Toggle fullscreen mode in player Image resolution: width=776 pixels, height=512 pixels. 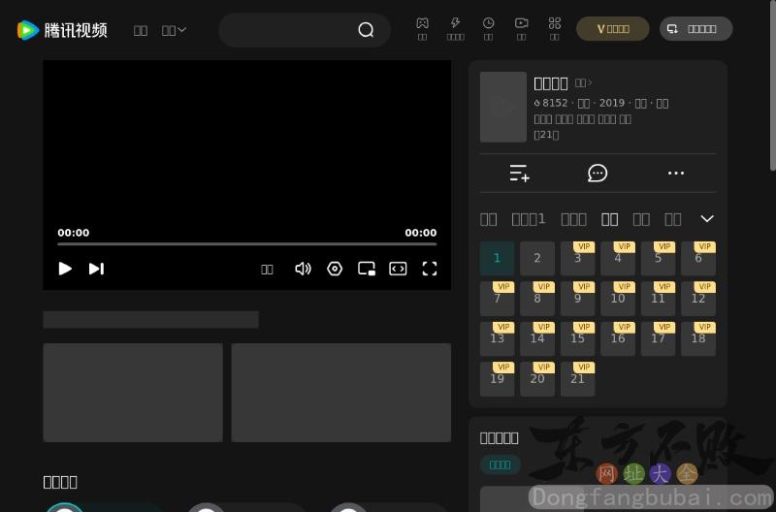tap(430, 269)
